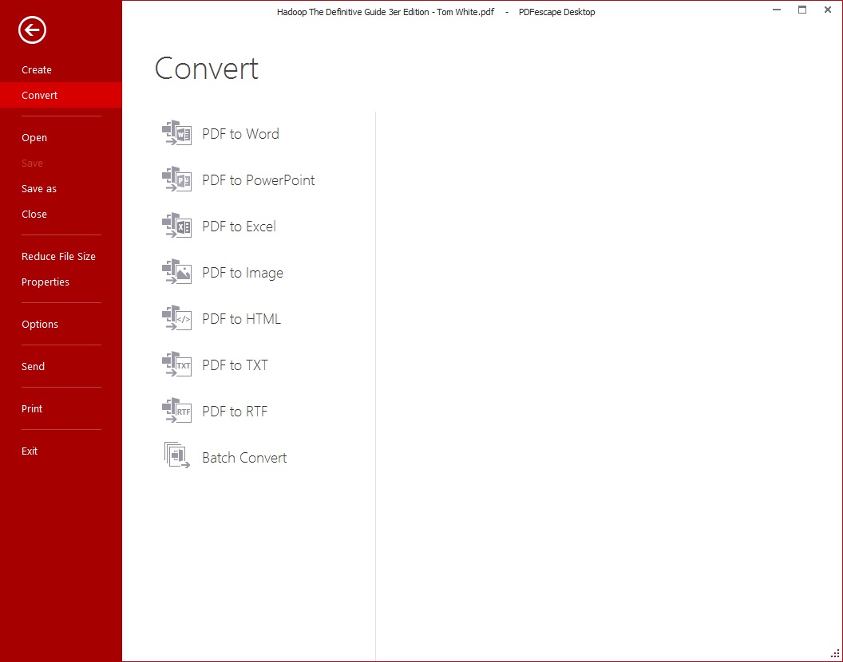
Task: Choose Save as in sidebar
Action: pyautogui.click(x=61, y=188)
